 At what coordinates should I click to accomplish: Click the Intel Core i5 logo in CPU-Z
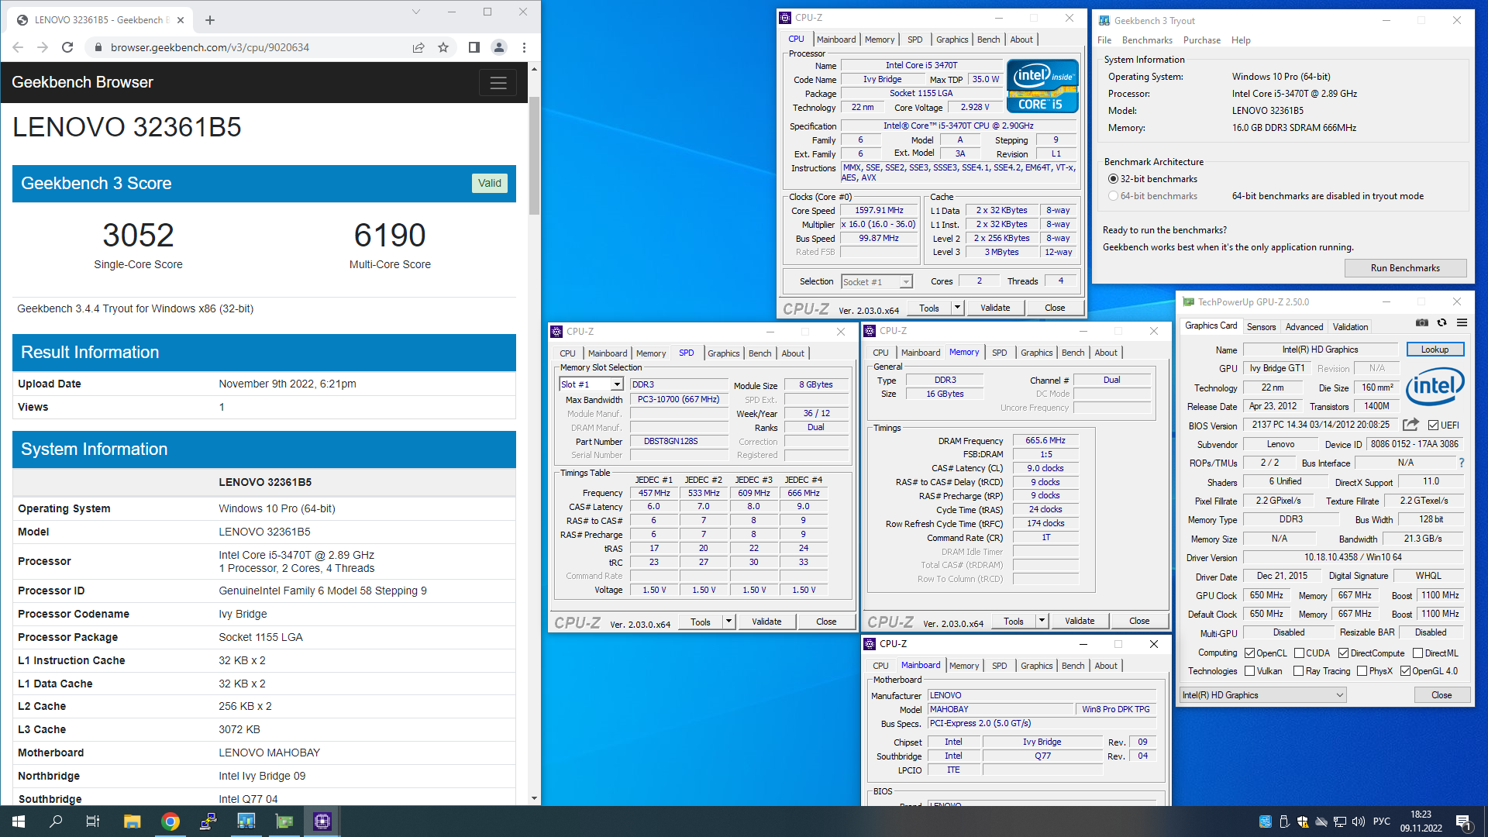[1042, 86]
